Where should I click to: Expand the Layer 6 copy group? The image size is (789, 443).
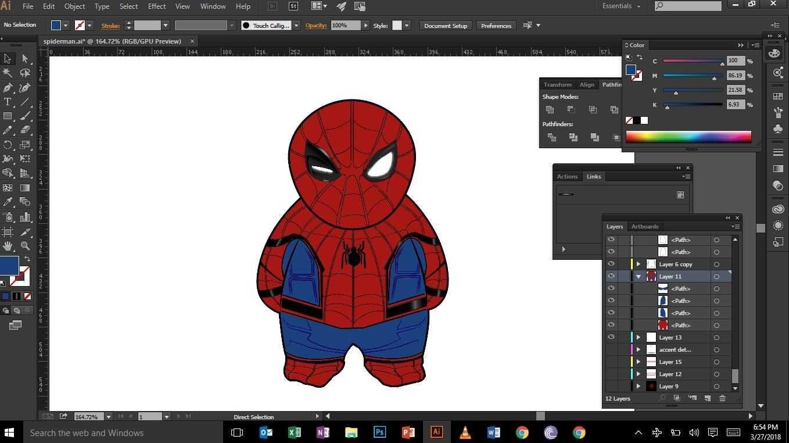click(639, 264)
